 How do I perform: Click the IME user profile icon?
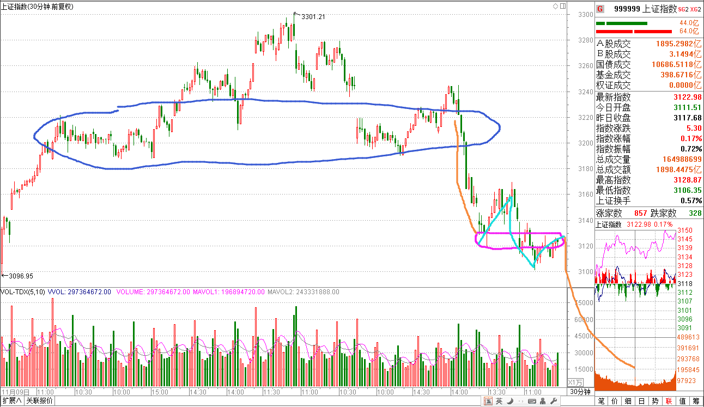click(542, 402)
